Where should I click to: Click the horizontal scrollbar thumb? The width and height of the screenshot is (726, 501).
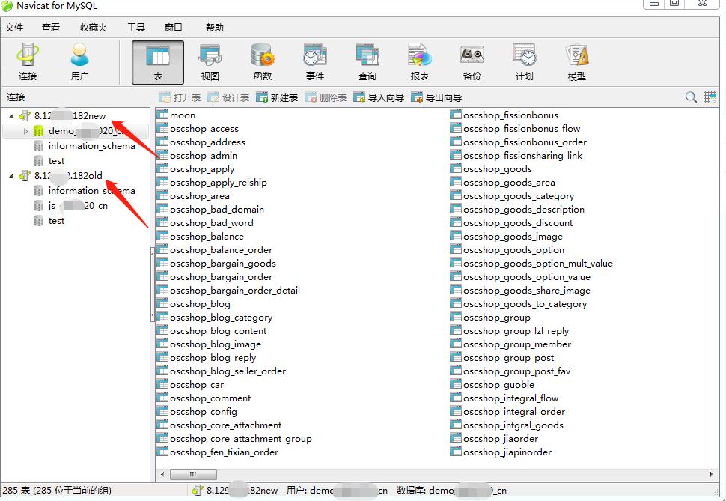coord(193,474)
